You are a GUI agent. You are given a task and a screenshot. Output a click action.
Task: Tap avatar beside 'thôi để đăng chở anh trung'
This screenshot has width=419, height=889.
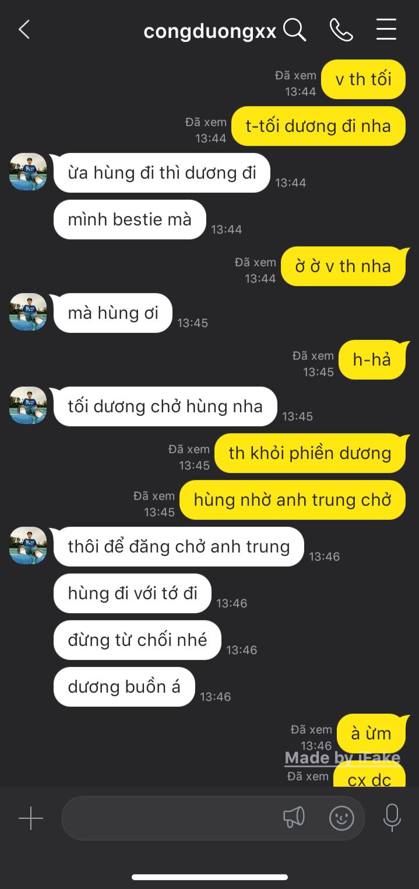click(28, 546)
